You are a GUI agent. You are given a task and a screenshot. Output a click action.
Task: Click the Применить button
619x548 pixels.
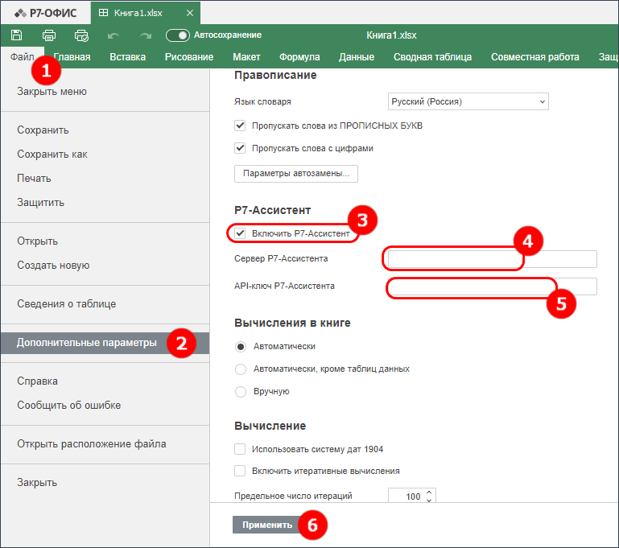(x=267, y=525)
